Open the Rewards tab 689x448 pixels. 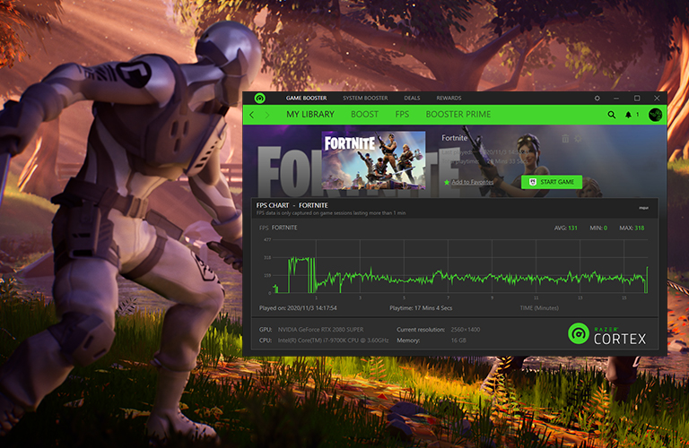tap(449, 99)
